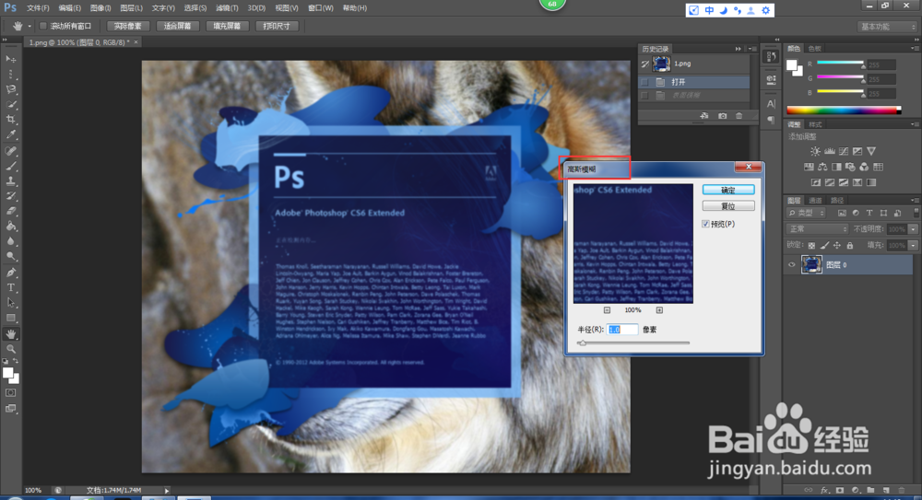Open the 图像(I) Image menu
Screen dimensions: 922x500
coord(100,8)
